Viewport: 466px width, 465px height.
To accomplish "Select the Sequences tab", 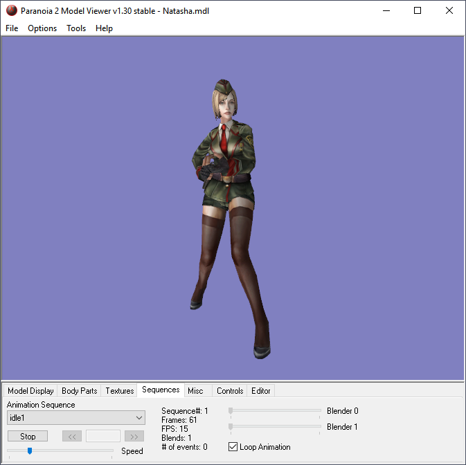I will tap(161, 390).
